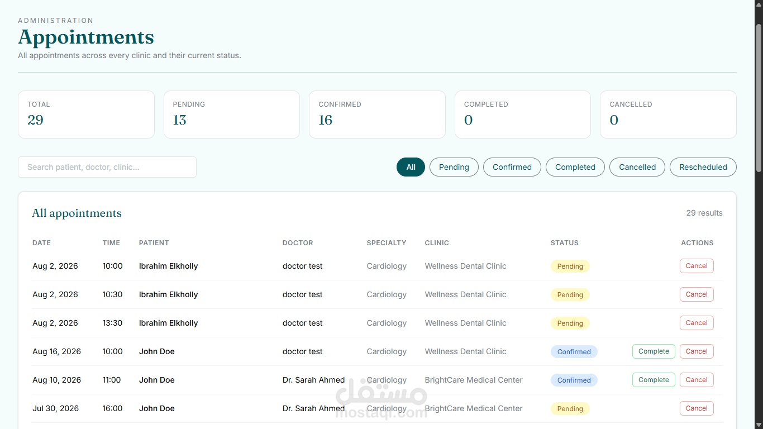The width and height of the screenshot is (763, 429).
Task: Click the Cancelled count card
Action: [668, 115]
